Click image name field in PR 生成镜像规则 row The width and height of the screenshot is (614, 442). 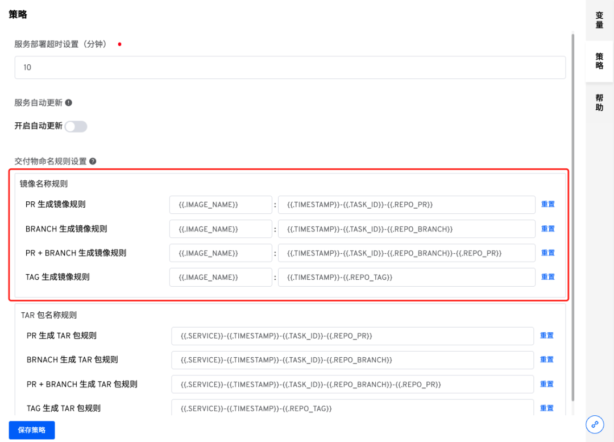221,205
